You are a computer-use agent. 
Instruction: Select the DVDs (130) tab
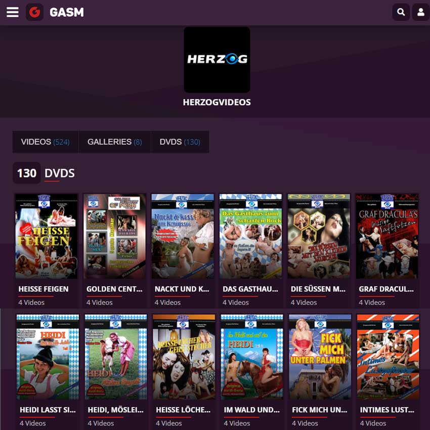180,142
